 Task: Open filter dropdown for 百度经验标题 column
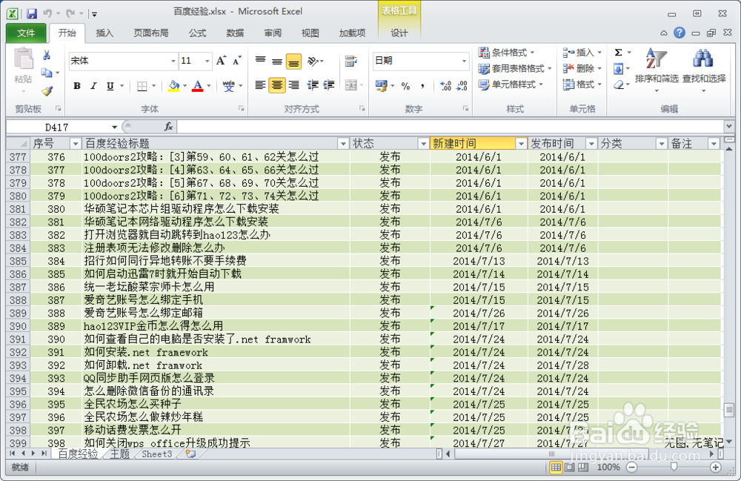pos(343,143)
